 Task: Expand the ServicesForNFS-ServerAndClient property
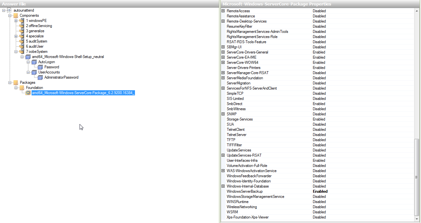pos(223,88)
